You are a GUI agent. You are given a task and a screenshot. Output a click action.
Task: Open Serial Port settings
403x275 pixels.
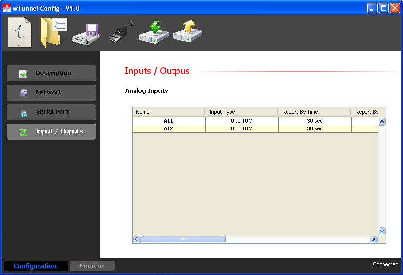[x=51, y=112]
